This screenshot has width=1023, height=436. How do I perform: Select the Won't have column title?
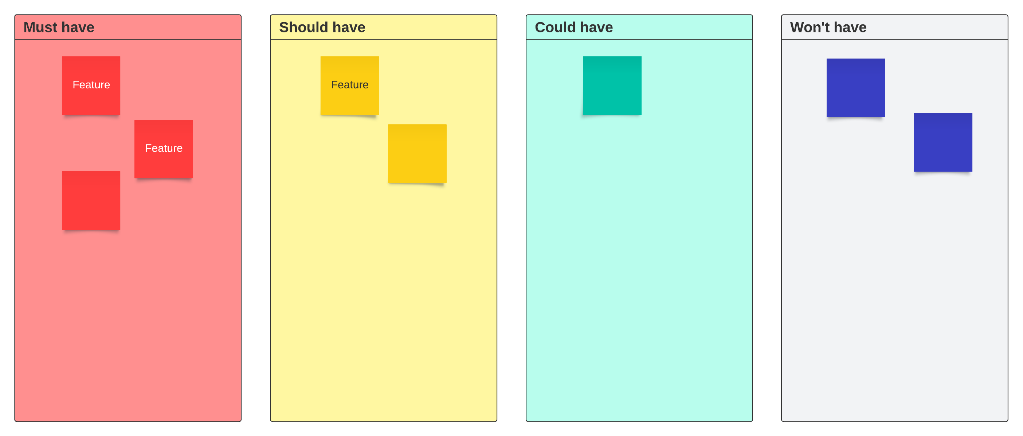tap(828, 27)
